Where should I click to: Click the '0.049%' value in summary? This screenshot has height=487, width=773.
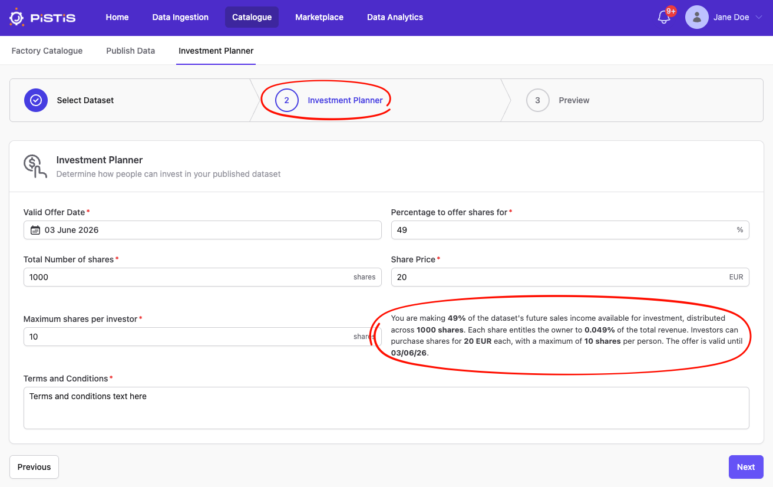pyautogui.click(x=600, y=330)
